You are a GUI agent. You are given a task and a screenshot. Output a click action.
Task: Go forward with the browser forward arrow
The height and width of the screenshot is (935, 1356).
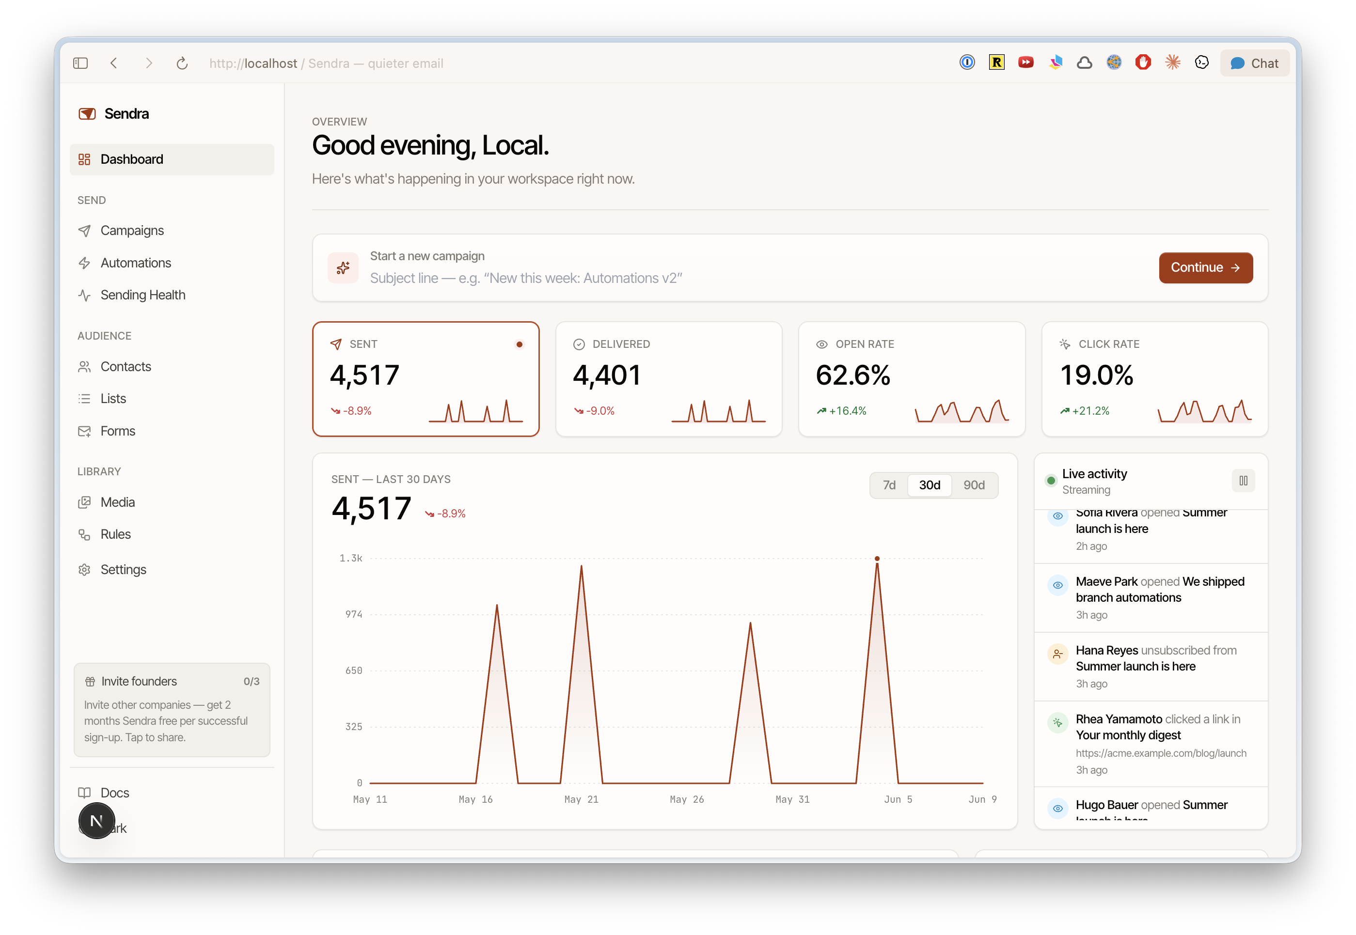tap(148, 63)
